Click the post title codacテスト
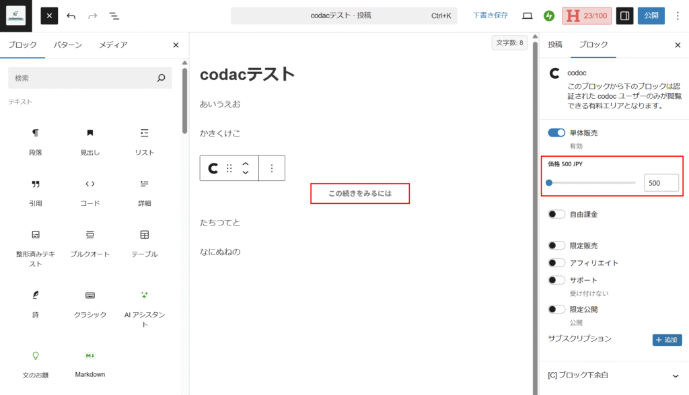 (x=247, y=74)
